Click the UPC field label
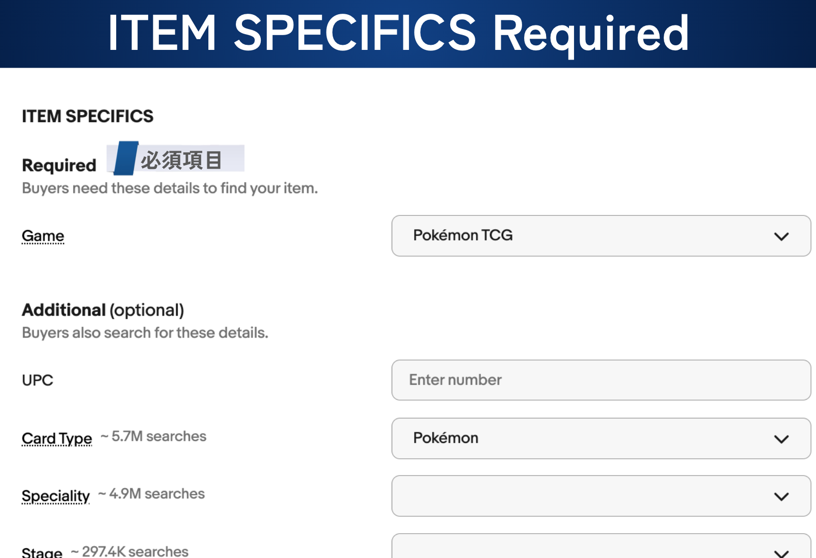The image size is (816, 558). click(37, 380)
